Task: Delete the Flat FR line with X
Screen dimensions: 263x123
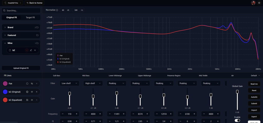Action: [36, 83]
